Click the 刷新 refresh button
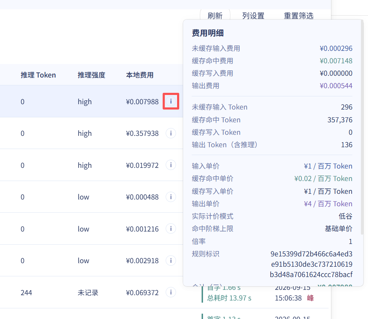This screenshot has width=368, height=319. point(215,16)
